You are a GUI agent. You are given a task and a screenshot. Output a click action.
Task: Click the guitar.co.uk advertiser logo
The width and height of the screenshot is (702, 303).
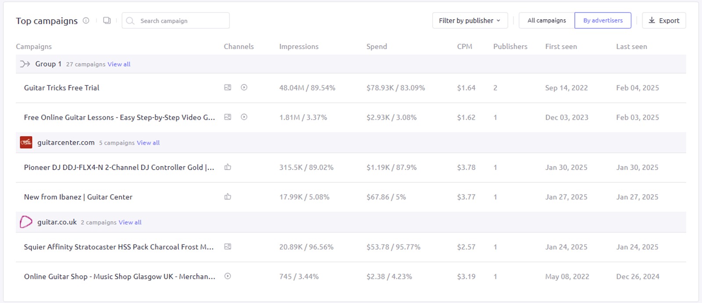pyautogui.click(x=26, y=222)
